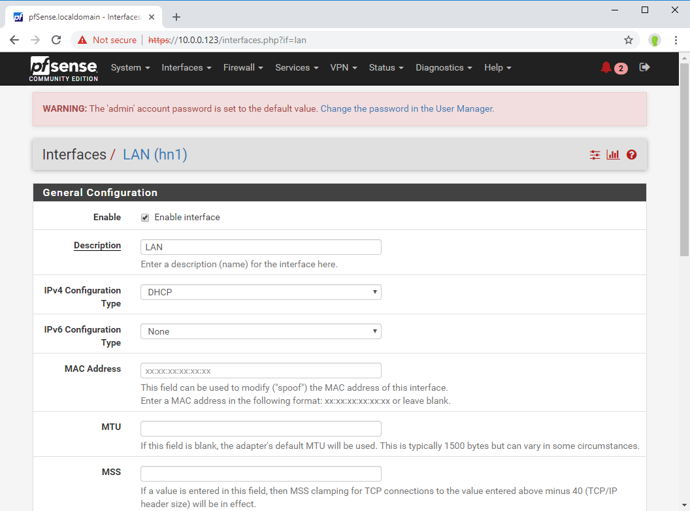
Task: Open the Diagnostics menu
Action: tap(444, 68)
